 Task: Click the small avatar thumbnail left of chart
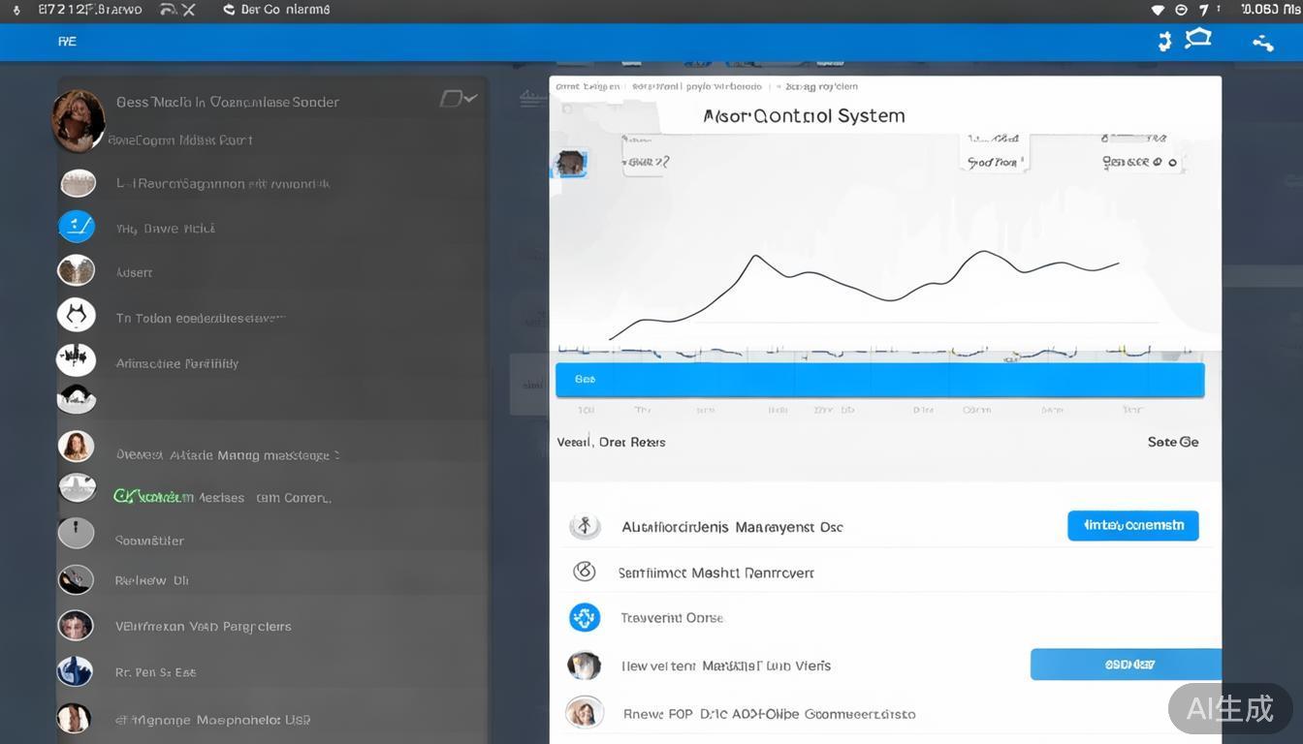coord(571,163)
